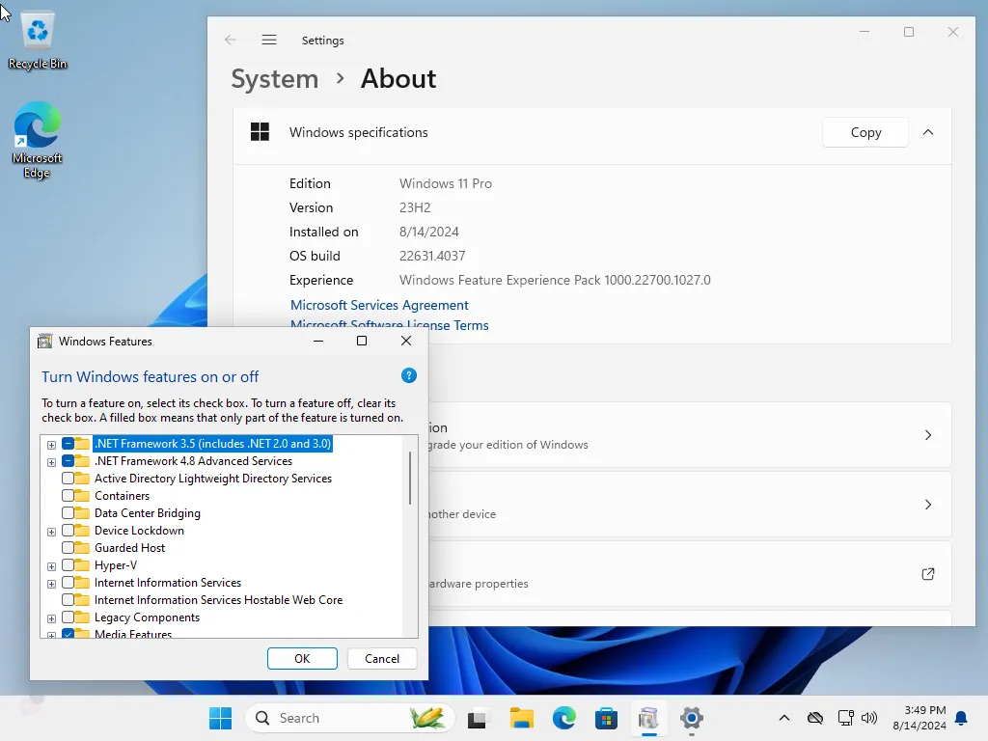988x741 pixels.
Task: Click the folder icon beside Hyper-V
Action: 82,565
